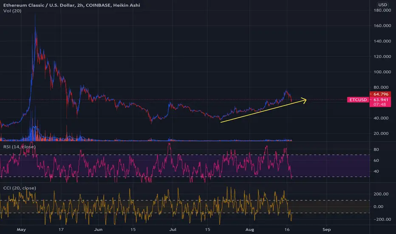Click the USD currency button
The width and height of the screenshot is (396, 234).
coord(382,5)
